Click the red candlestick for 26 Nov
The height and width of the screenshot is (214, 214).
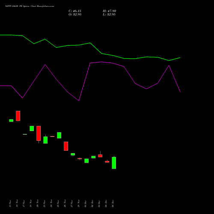tap(66, 146)
